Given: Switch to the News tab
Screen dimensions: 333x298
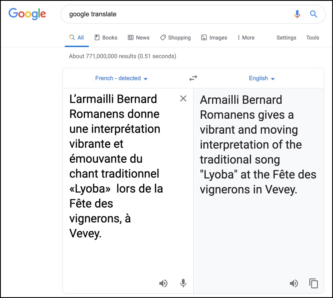Looking at the screenshot, I should [139, 37].
